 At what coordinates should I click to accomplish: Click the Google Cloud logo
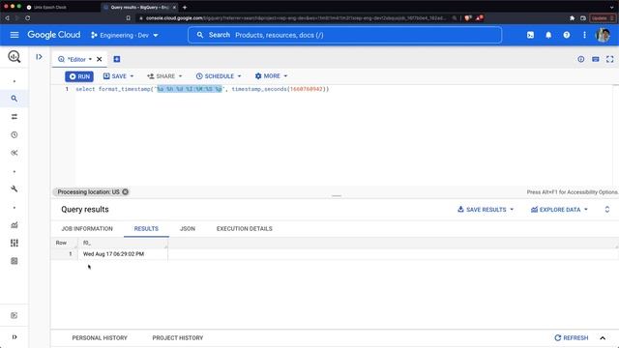[54, 35]
